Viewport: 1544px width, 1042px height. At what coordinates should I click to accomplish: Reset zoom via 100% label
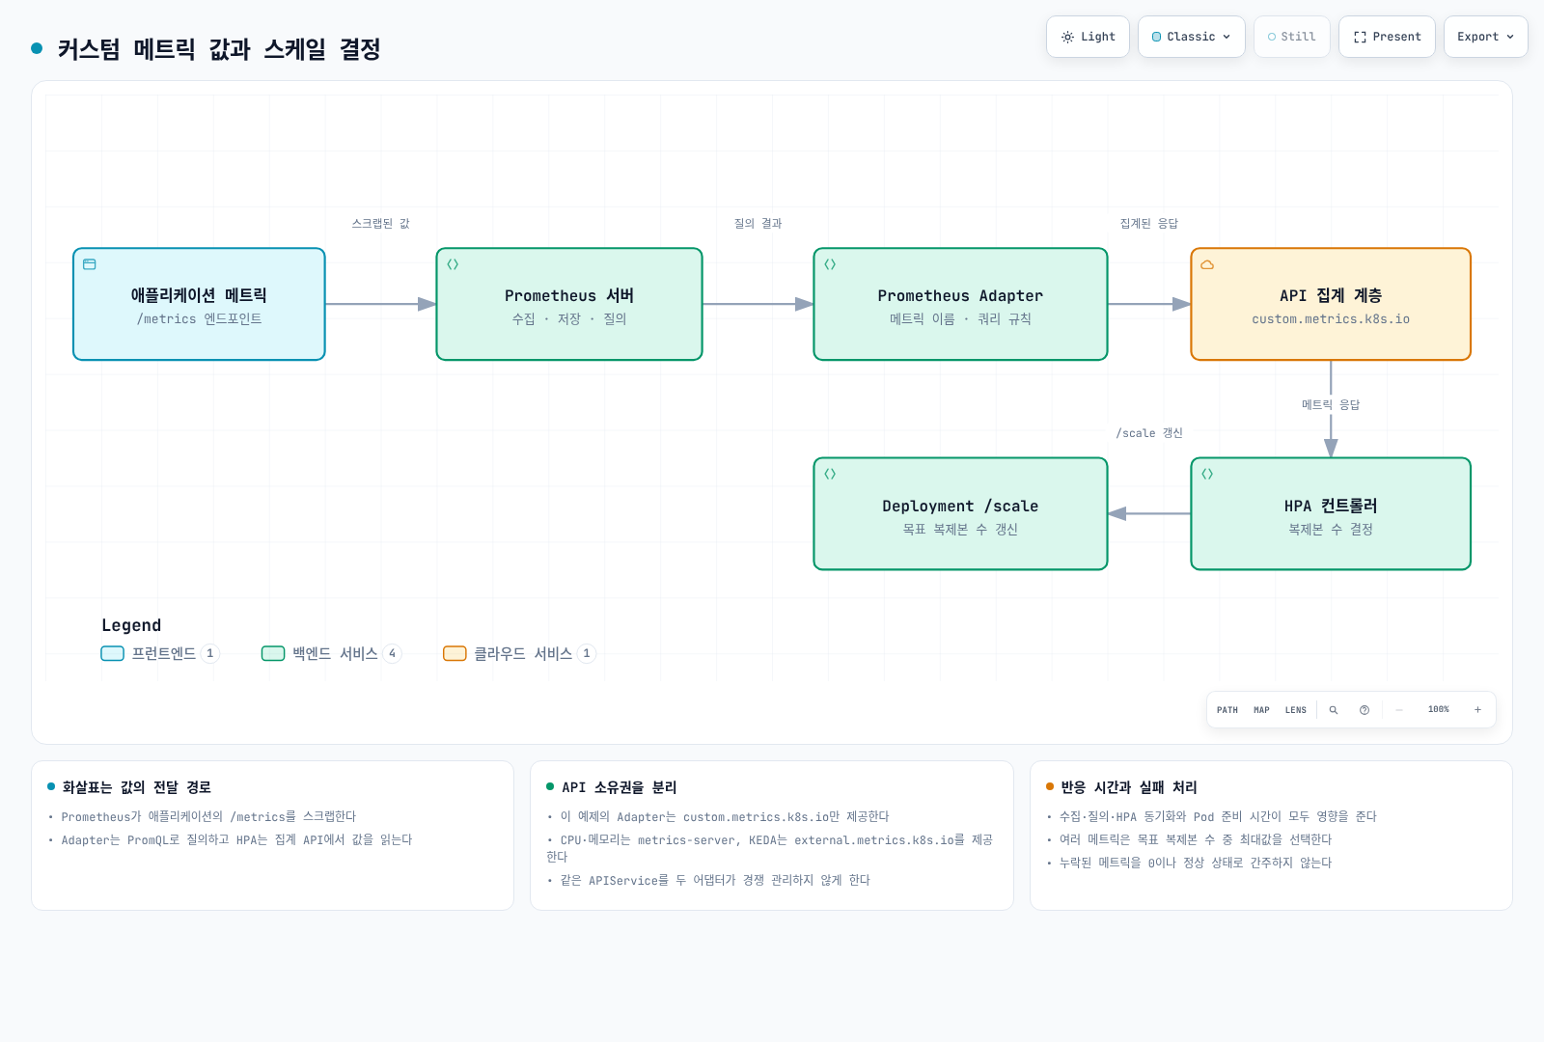pos(1439,709)
